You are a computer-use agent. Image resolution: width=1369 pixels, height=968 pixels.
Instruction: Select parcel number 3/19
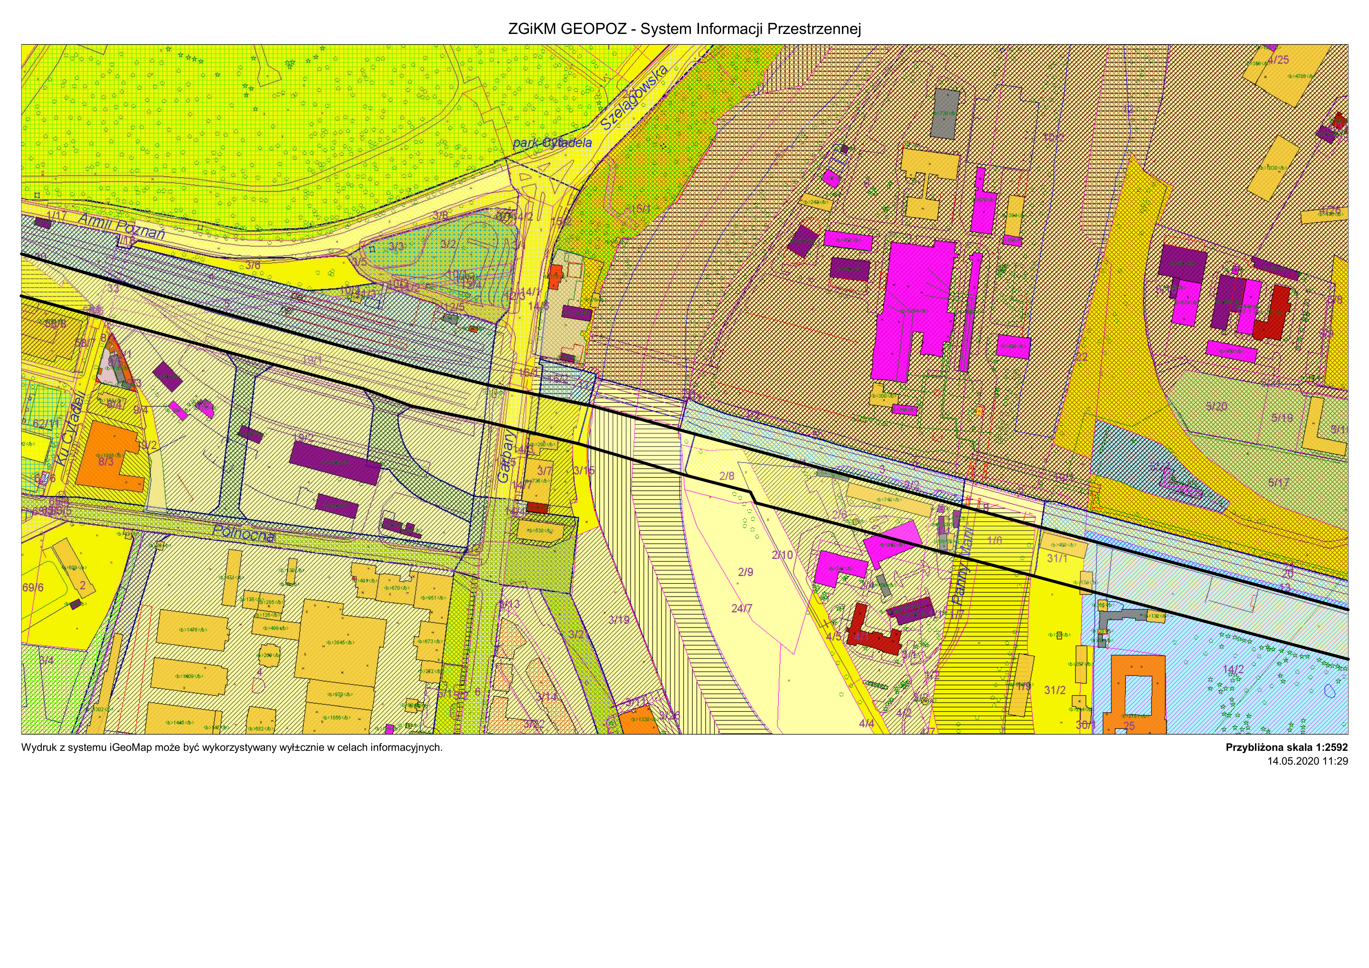619,620
